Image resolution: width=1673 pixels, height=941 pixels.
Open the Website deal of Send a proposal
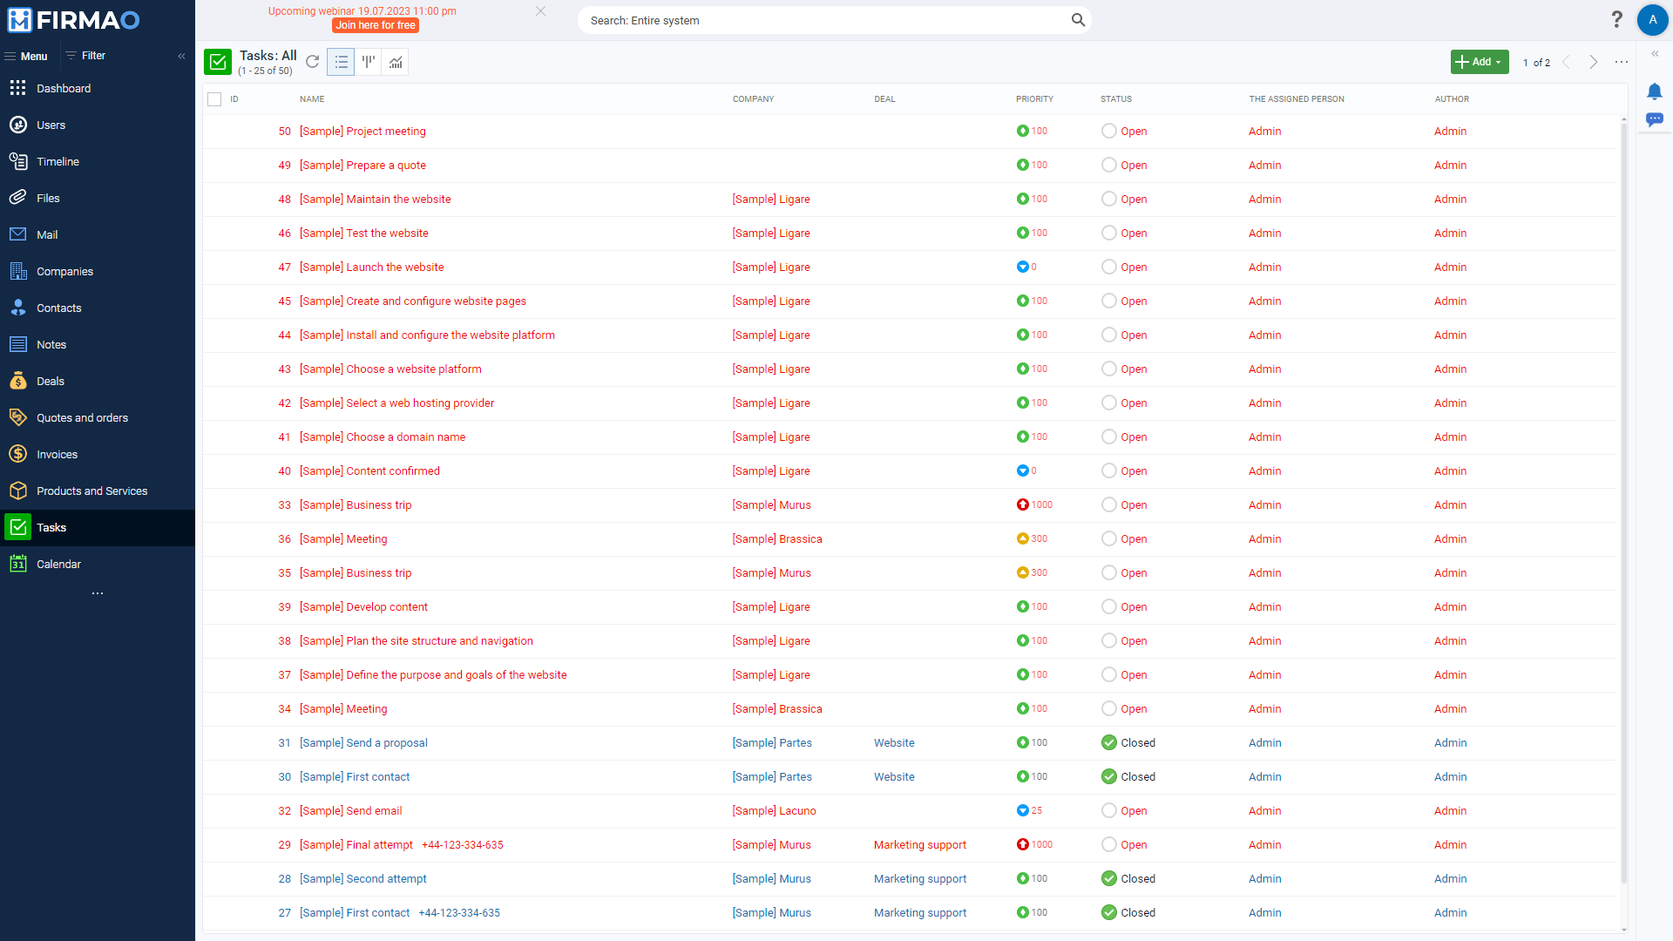click(x=894, y=742)
